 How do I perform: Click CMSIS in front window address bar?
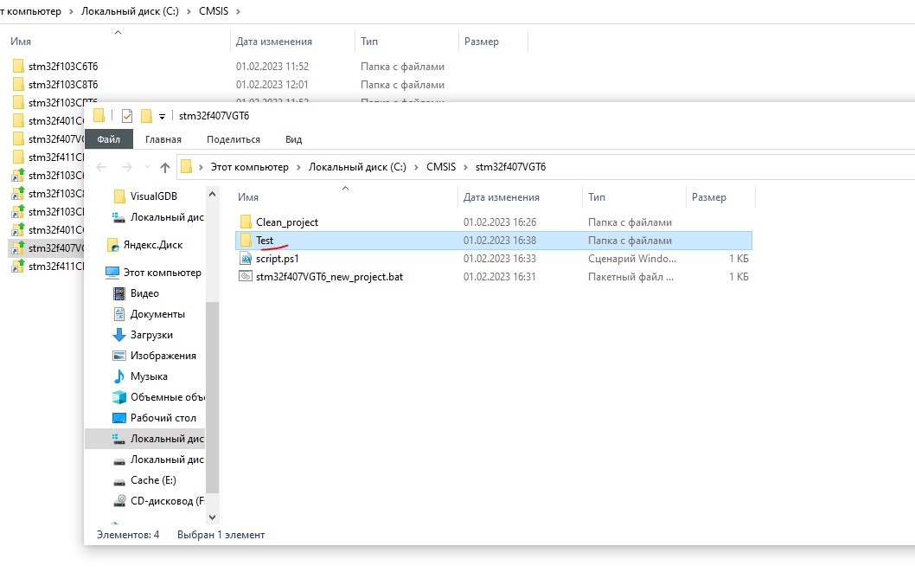[x=441, y=167]
